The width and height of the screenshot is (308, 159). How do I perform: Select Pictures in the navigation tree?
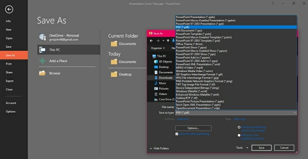161,89
